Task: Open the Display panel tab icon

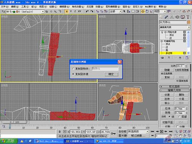Action: [183, 17]
